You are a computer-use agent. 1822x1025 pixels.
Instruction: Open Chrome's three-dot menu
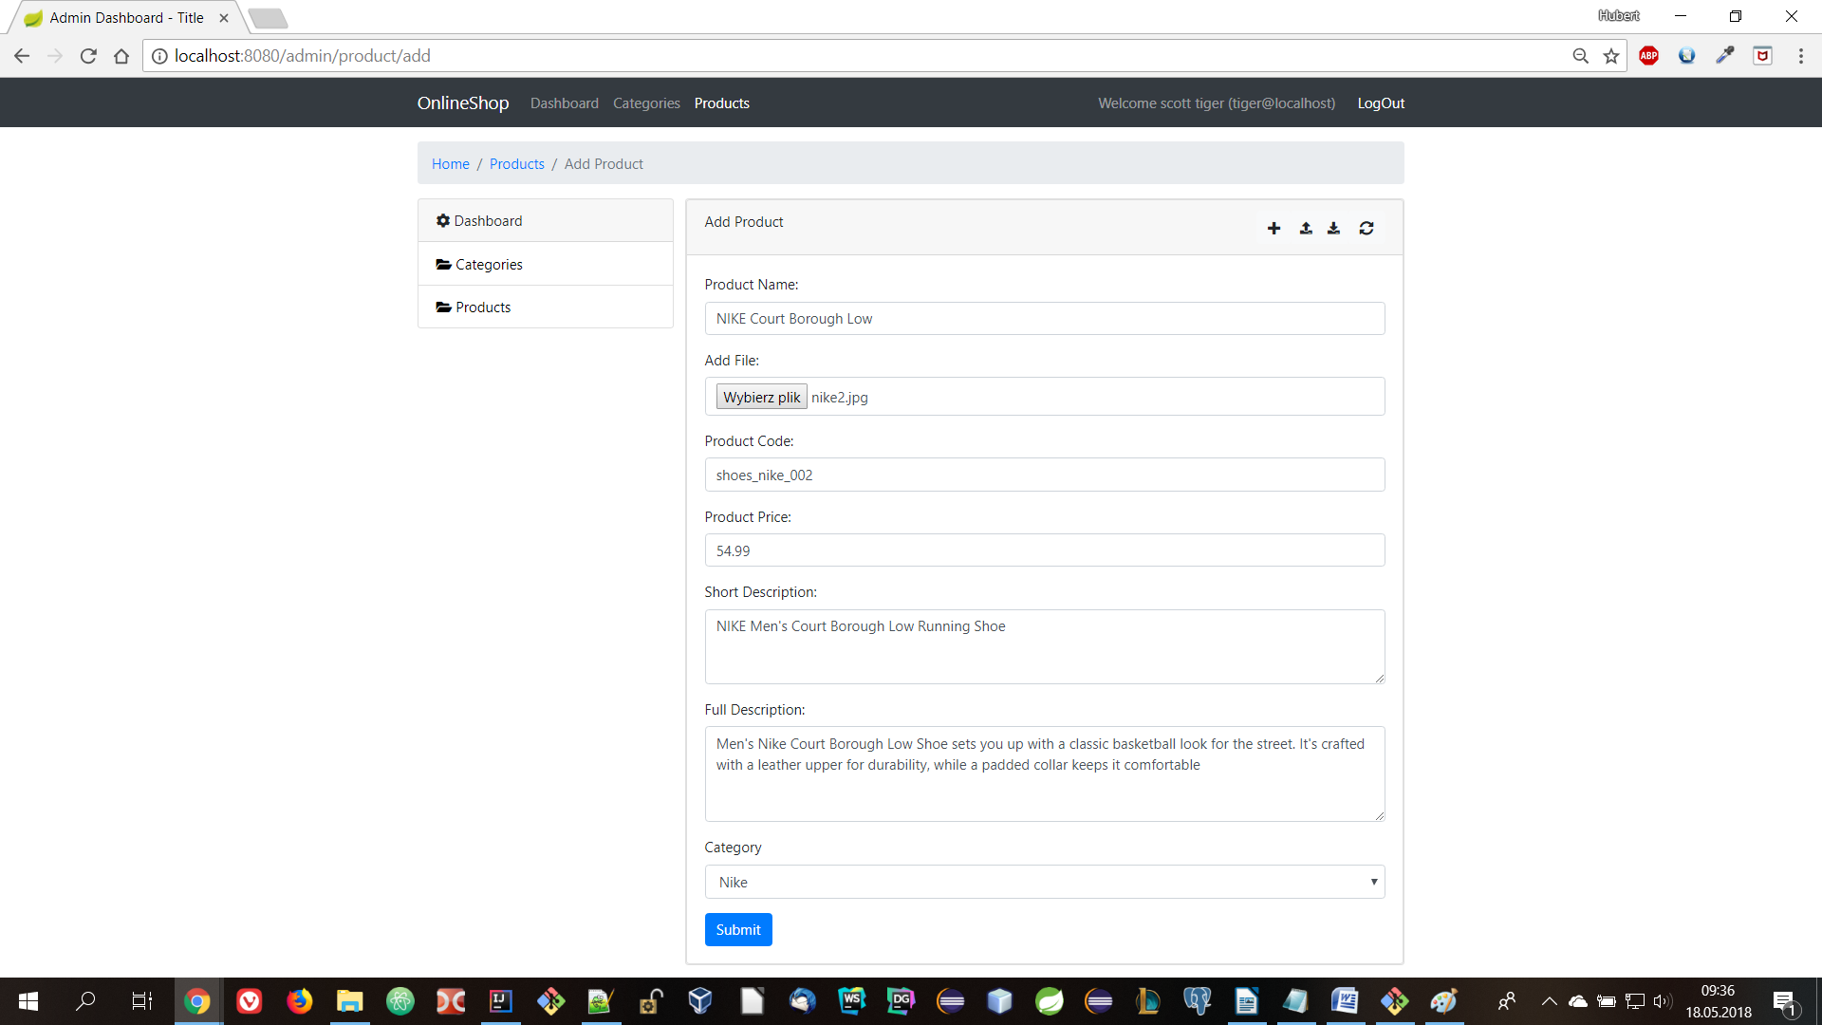coord(1802,55)
